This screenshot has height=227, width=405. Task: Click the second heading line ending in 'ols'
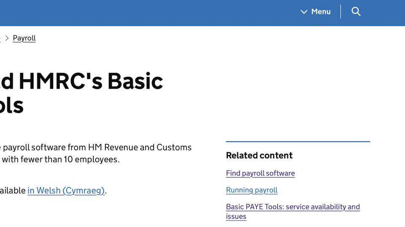(11, 105)
